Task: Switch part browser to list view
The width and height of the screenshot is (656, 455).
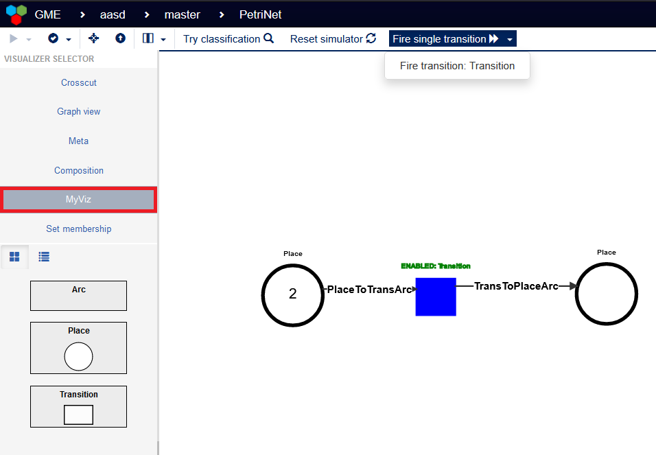Action: click(x=43, y=256)
